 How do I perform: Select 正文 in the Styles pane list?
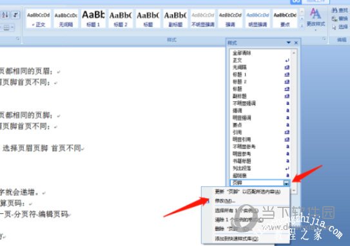260,61
